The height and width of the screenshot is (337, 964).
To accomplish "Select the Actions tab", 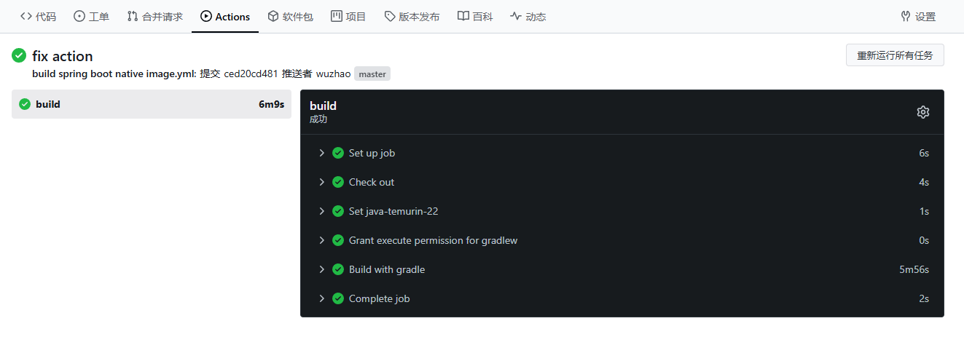I will (x=225, y=16).
